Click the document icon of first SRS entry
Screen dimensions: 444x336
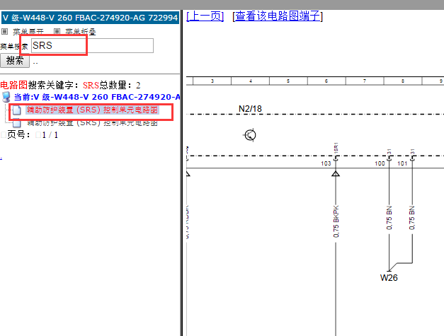[16, 110]
